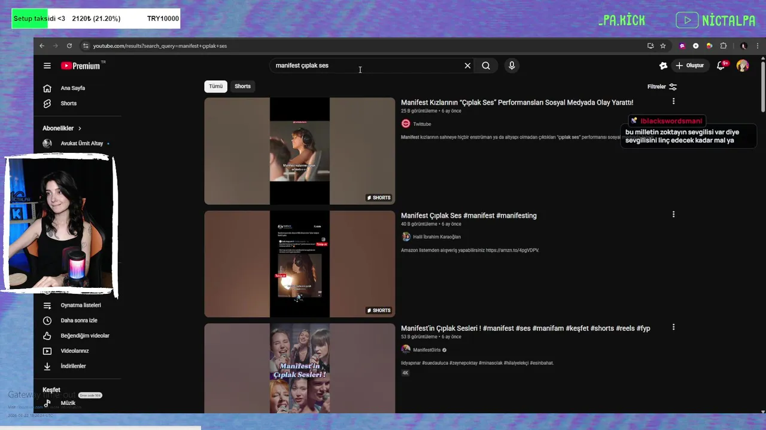Open Manifest'in Çıplak Sesleri ! title
The width and height of the screenshot is (766, 430).
coord(525,328)
